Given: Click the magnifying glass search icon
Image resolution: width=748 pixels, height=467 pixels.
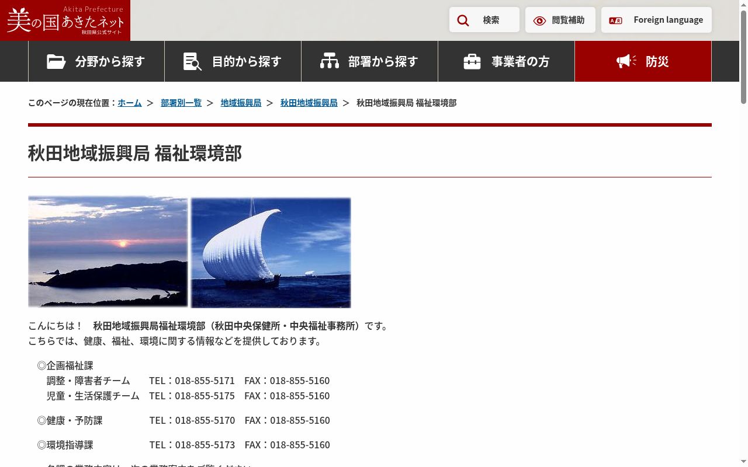Looking at the screenshot, I should pos(463,20).
